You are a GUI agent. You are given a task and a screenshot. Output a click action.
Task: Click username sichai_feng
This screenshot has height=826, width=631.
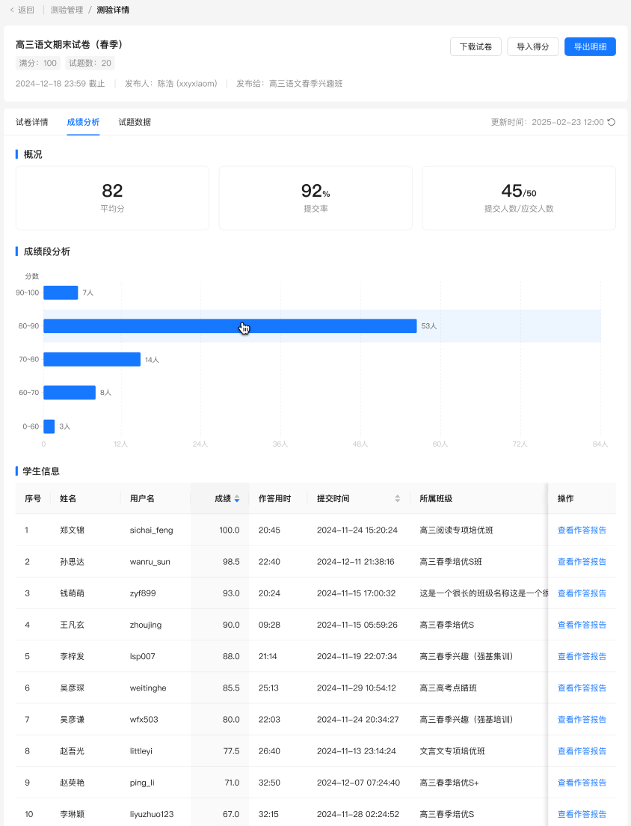[x=152, y=530]
